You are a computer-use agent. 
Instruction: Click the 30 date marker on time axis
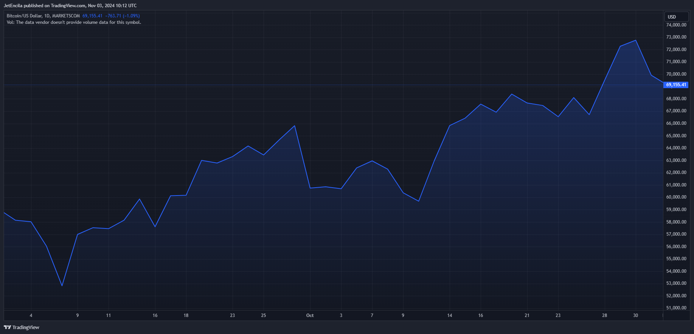[x=635, y=315]
